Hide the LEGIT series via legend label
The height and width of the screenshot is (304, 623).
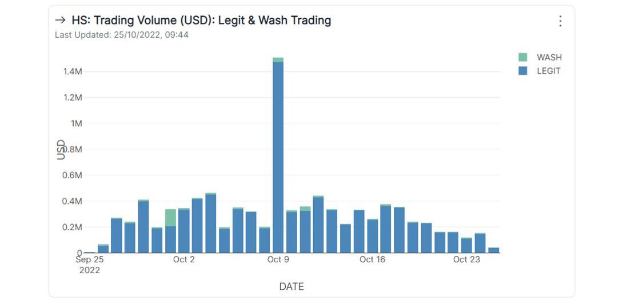pos(549,71)
